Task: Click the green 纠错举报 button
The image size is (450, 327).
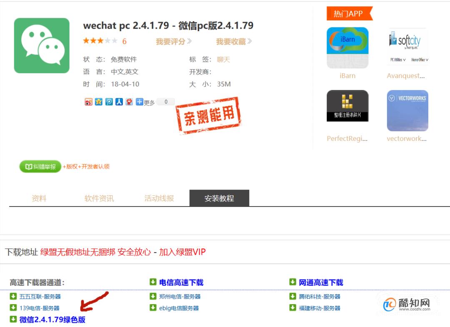Action: point(40,167)
